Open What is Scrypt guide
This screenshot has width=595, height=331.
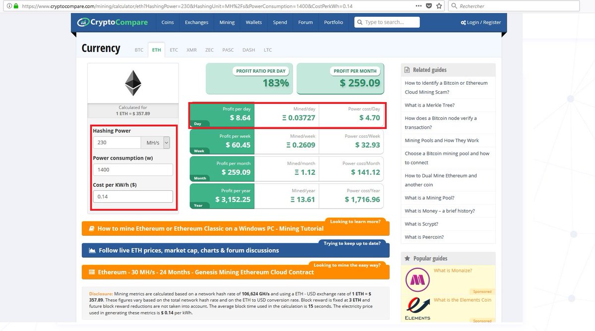(x=421, y=224)
